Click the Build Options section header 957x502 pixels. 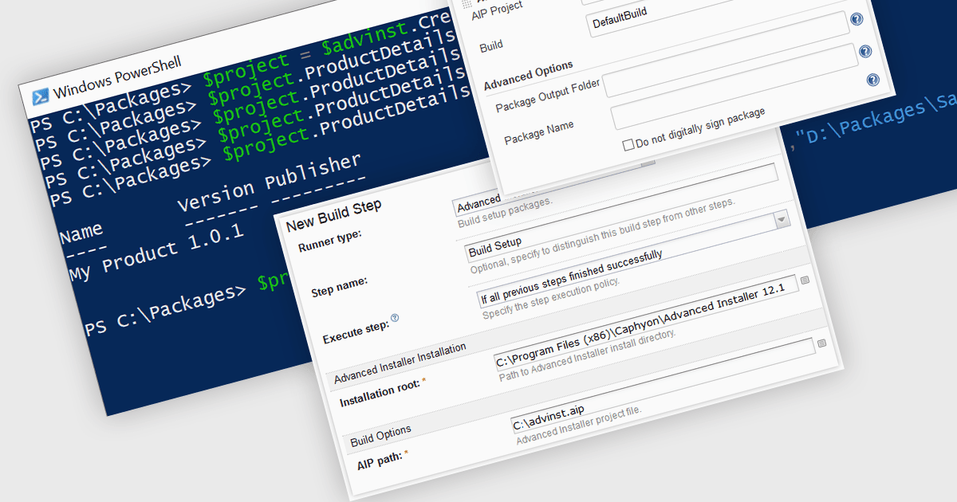381,435
